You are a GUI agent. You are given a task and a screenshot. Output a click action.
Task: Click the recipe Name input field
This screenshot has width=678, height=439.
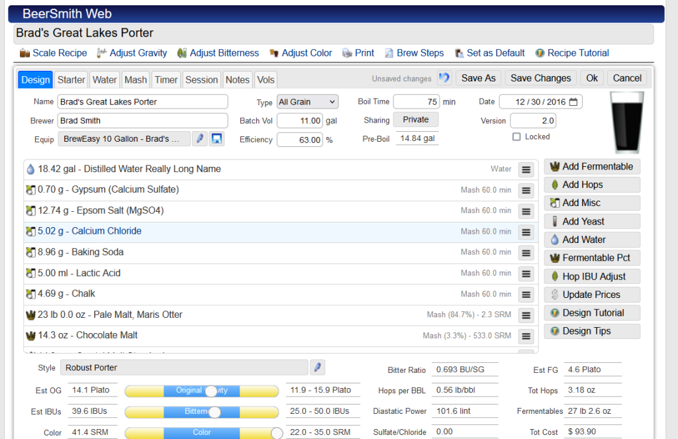pyautogui.click(x=143, y=102)
